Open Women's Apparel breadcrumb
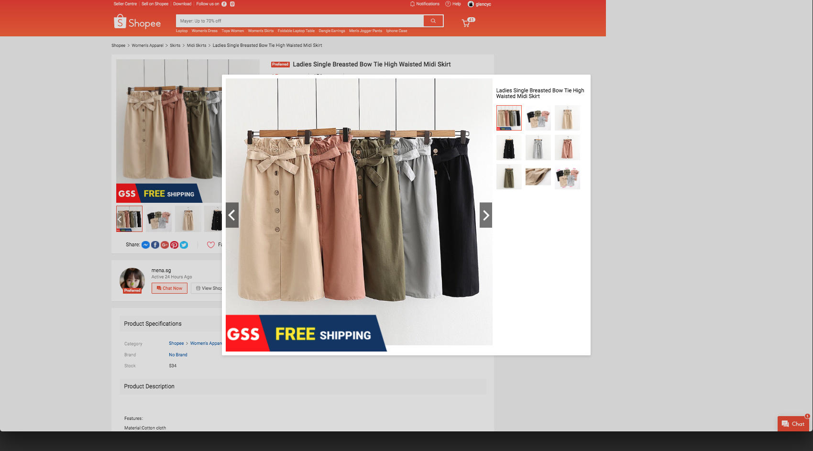Image resolution: width=813 pixels, height=451 pixels. pyautogui.click(x=147, y=45)
